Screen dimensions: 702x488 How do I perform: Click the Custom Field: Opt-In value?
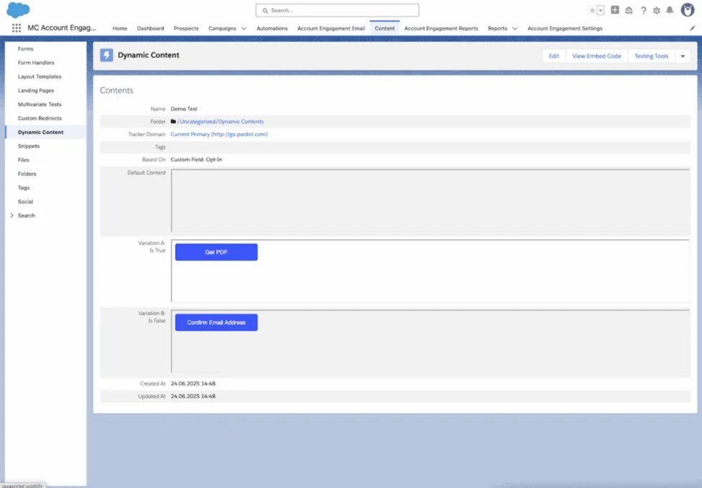pyautogui.click(x=196, y=160)
